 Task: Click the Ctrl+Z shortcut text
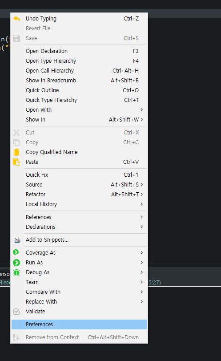pyautogui.click(x=131, y=19)
